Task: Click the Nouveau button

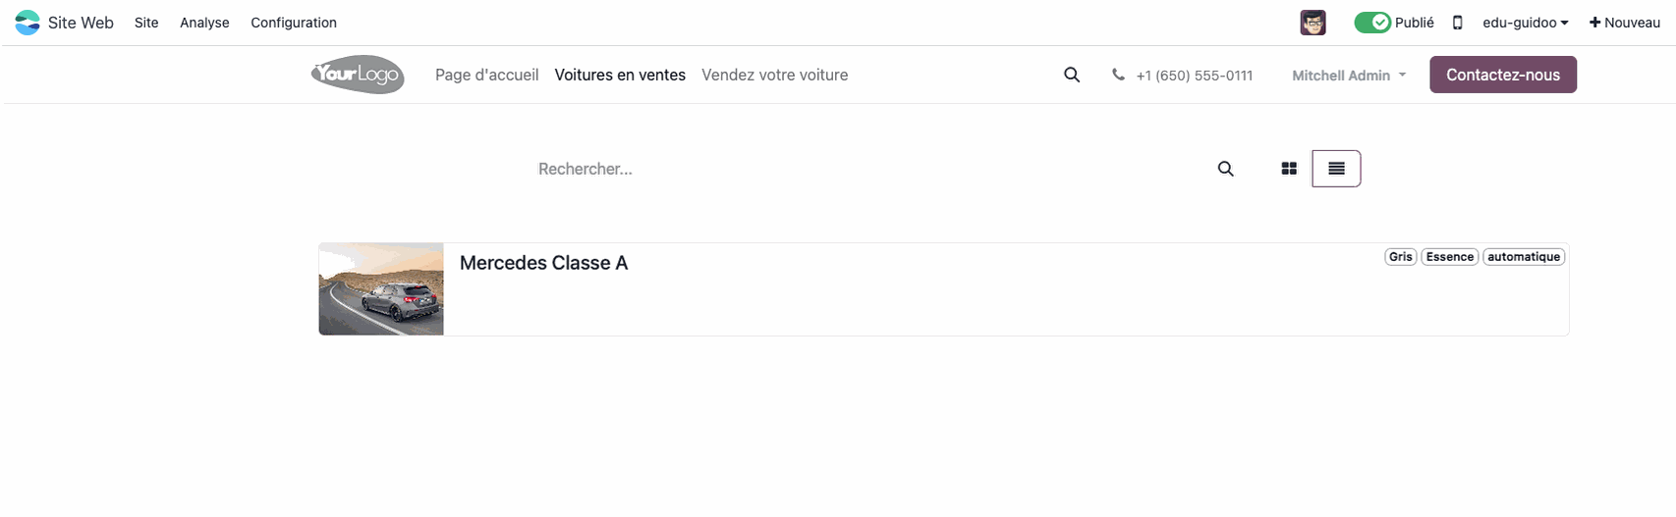Action: coord(1625,23)
